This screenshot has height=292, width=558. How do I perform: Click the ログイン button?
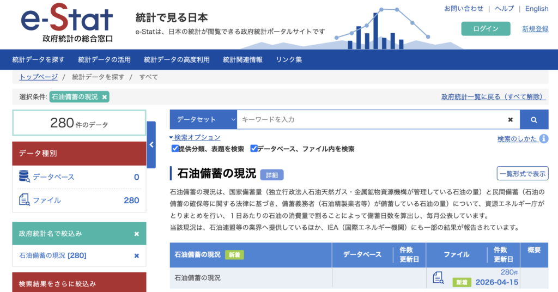(x=486, y=29)
